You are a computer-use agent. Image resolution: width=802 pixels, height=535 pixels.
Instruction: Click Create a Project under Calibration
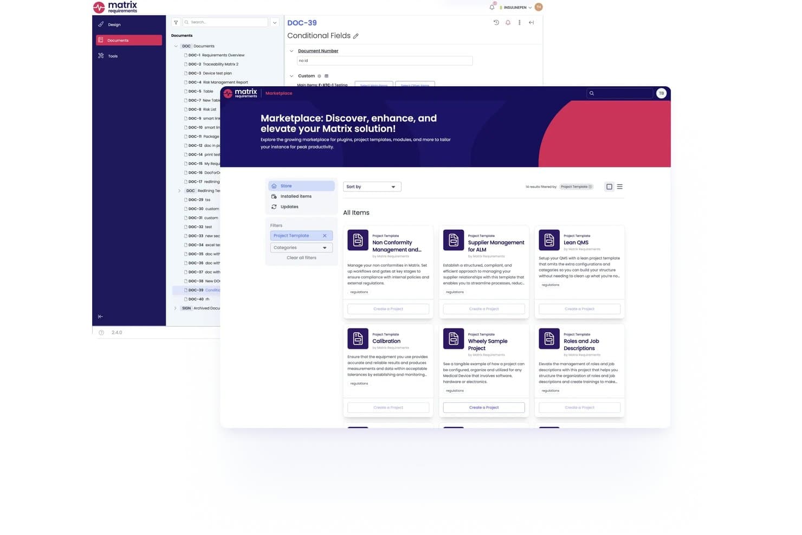[x=388, y=408]
